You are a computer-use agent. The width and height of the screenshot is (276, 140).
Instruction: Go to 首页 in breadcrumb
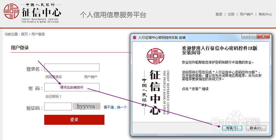click(24, 34)
